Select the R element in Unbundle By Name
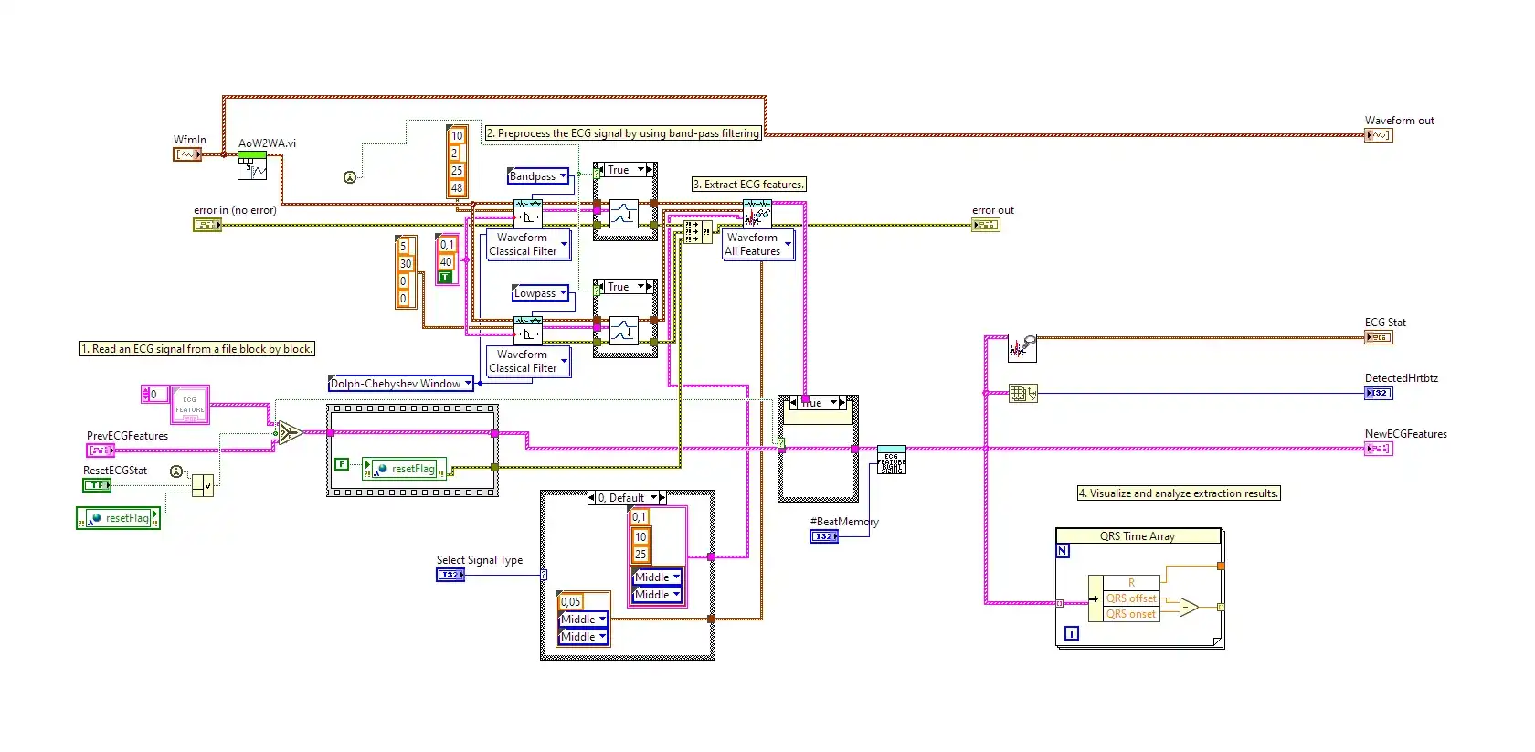 click(x=1131, y=583)
